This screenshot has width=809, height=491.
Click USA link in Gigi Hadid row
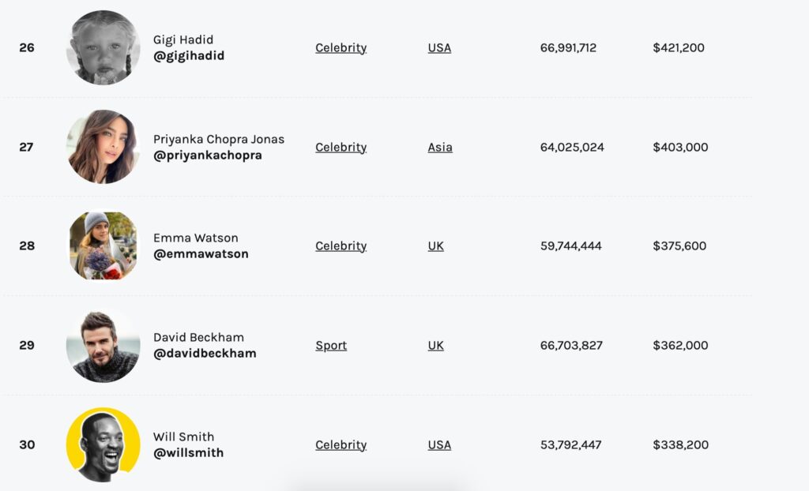tap(439, 48)
